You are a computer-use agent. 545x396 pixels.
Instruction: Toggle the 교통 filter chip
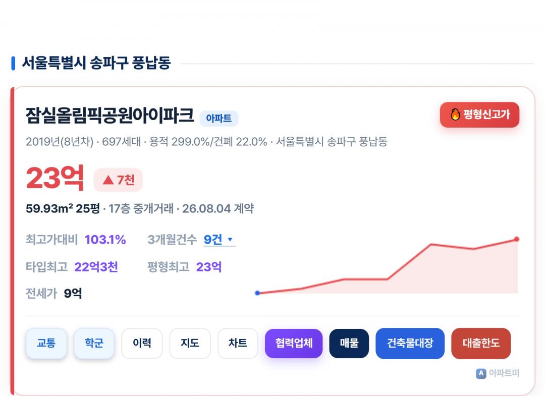pos(46,343)
